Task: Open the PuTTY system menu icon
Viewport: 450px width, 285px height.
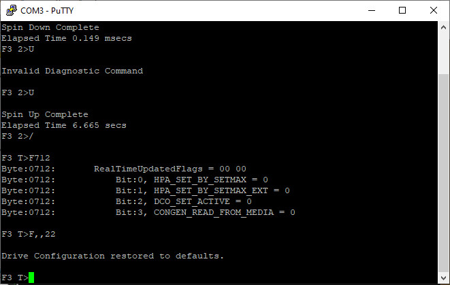Action: (12, 10)
